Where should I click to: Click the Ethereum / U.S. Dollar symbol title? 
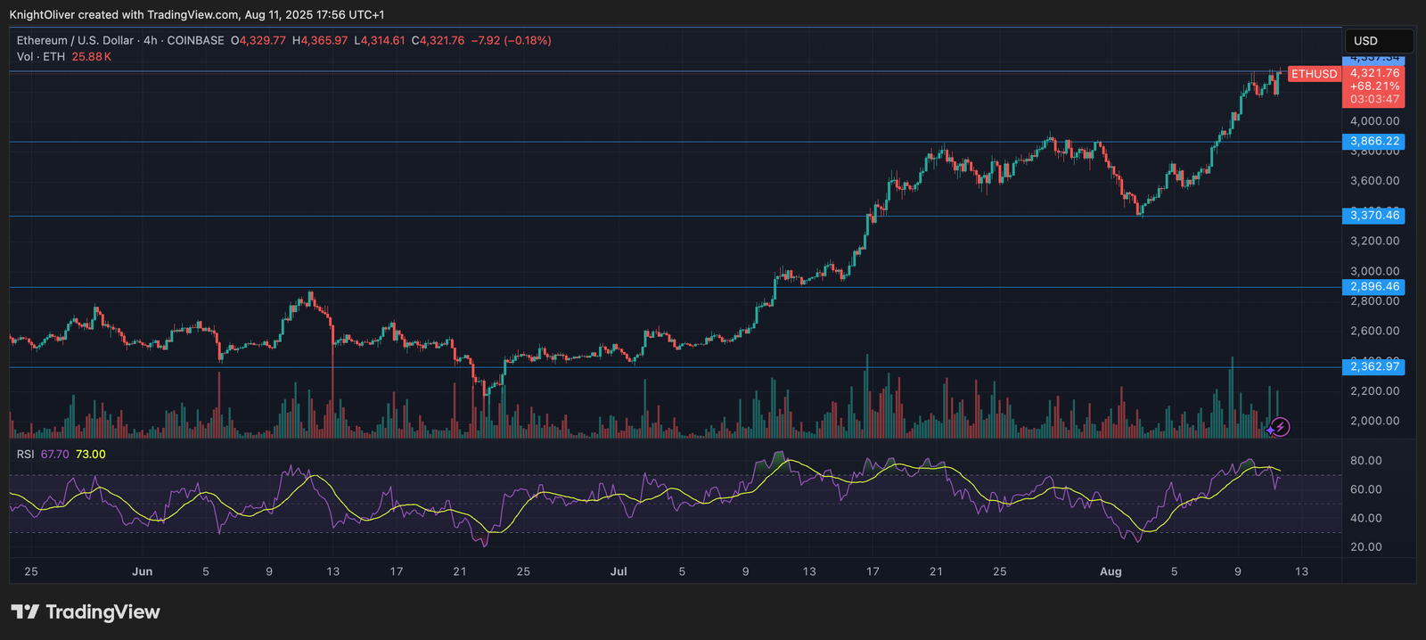[x=75, y=40]
